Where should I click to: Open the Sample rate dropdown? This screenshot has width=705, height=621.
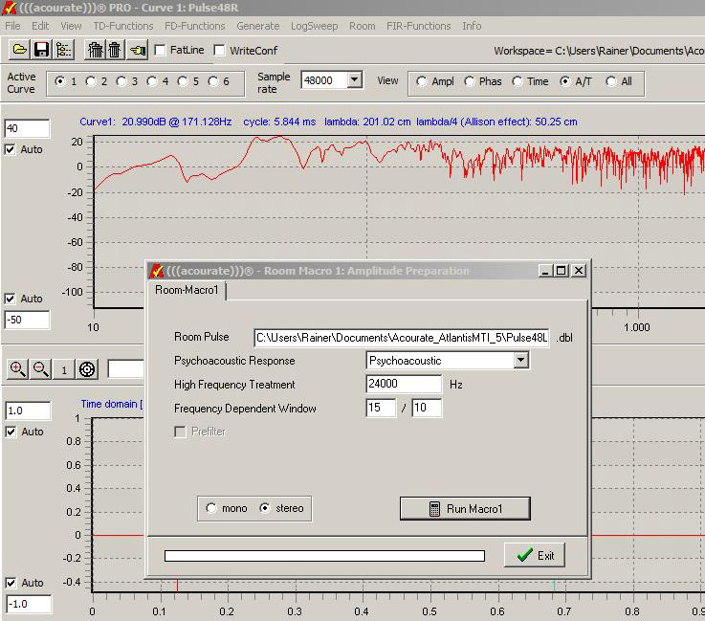pos(355,81)
